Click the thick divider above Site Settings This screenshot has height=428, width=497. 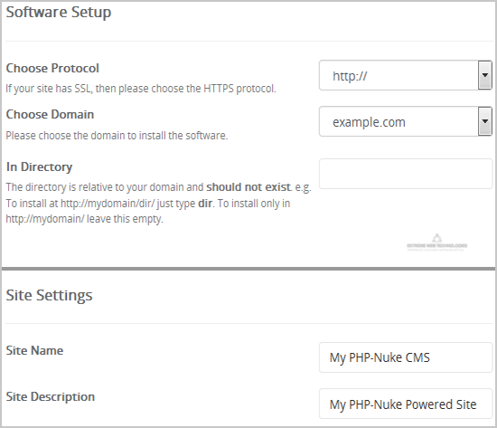click(248, 269)
